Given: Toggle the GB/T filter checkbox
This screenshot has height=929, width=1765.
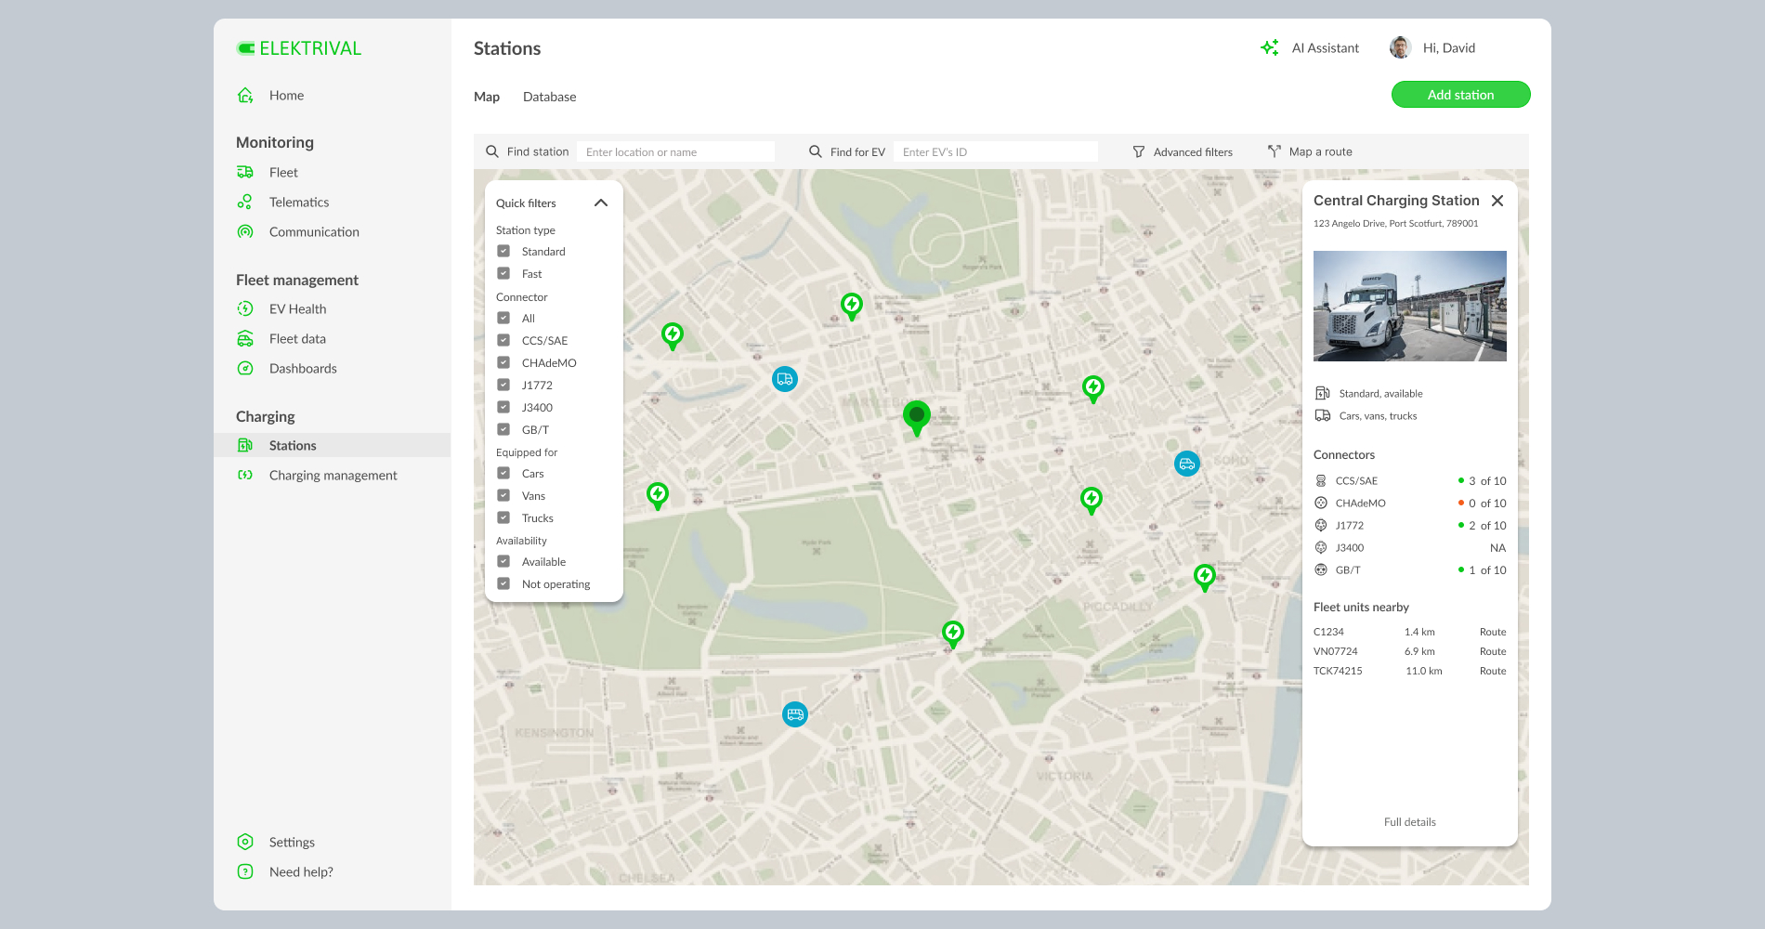Looking at the screenshot, I should 503,429.
